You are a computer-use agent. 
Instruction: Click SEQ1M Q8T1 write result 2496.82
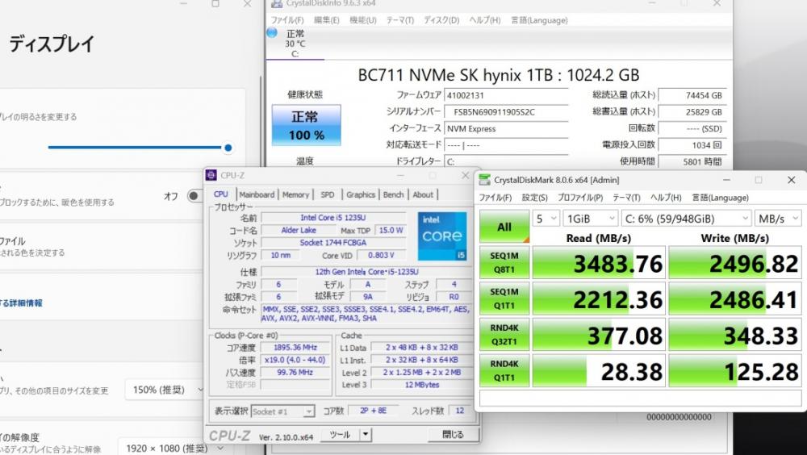click(735, 263)
